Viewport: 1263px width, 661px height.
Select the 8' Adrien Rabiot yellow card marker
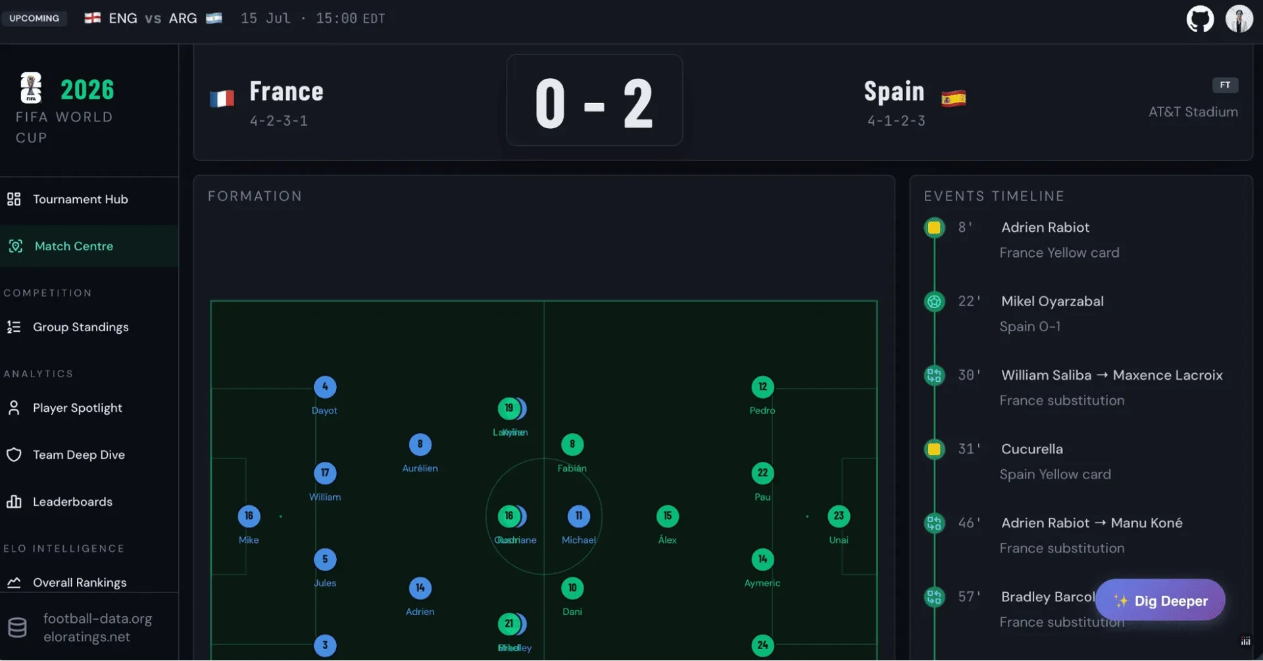tap(934, 228)
